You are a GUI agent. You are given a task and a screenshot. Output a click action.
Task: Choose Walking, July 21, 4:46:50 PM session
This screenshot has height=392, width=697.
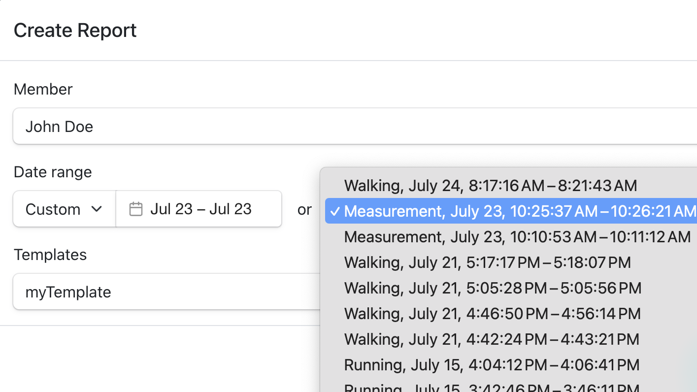(492, 314)
